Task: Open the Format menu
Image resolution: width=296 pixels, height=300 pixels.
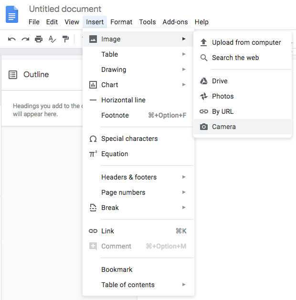Action: pyautogui.click(x=121, y=22)
